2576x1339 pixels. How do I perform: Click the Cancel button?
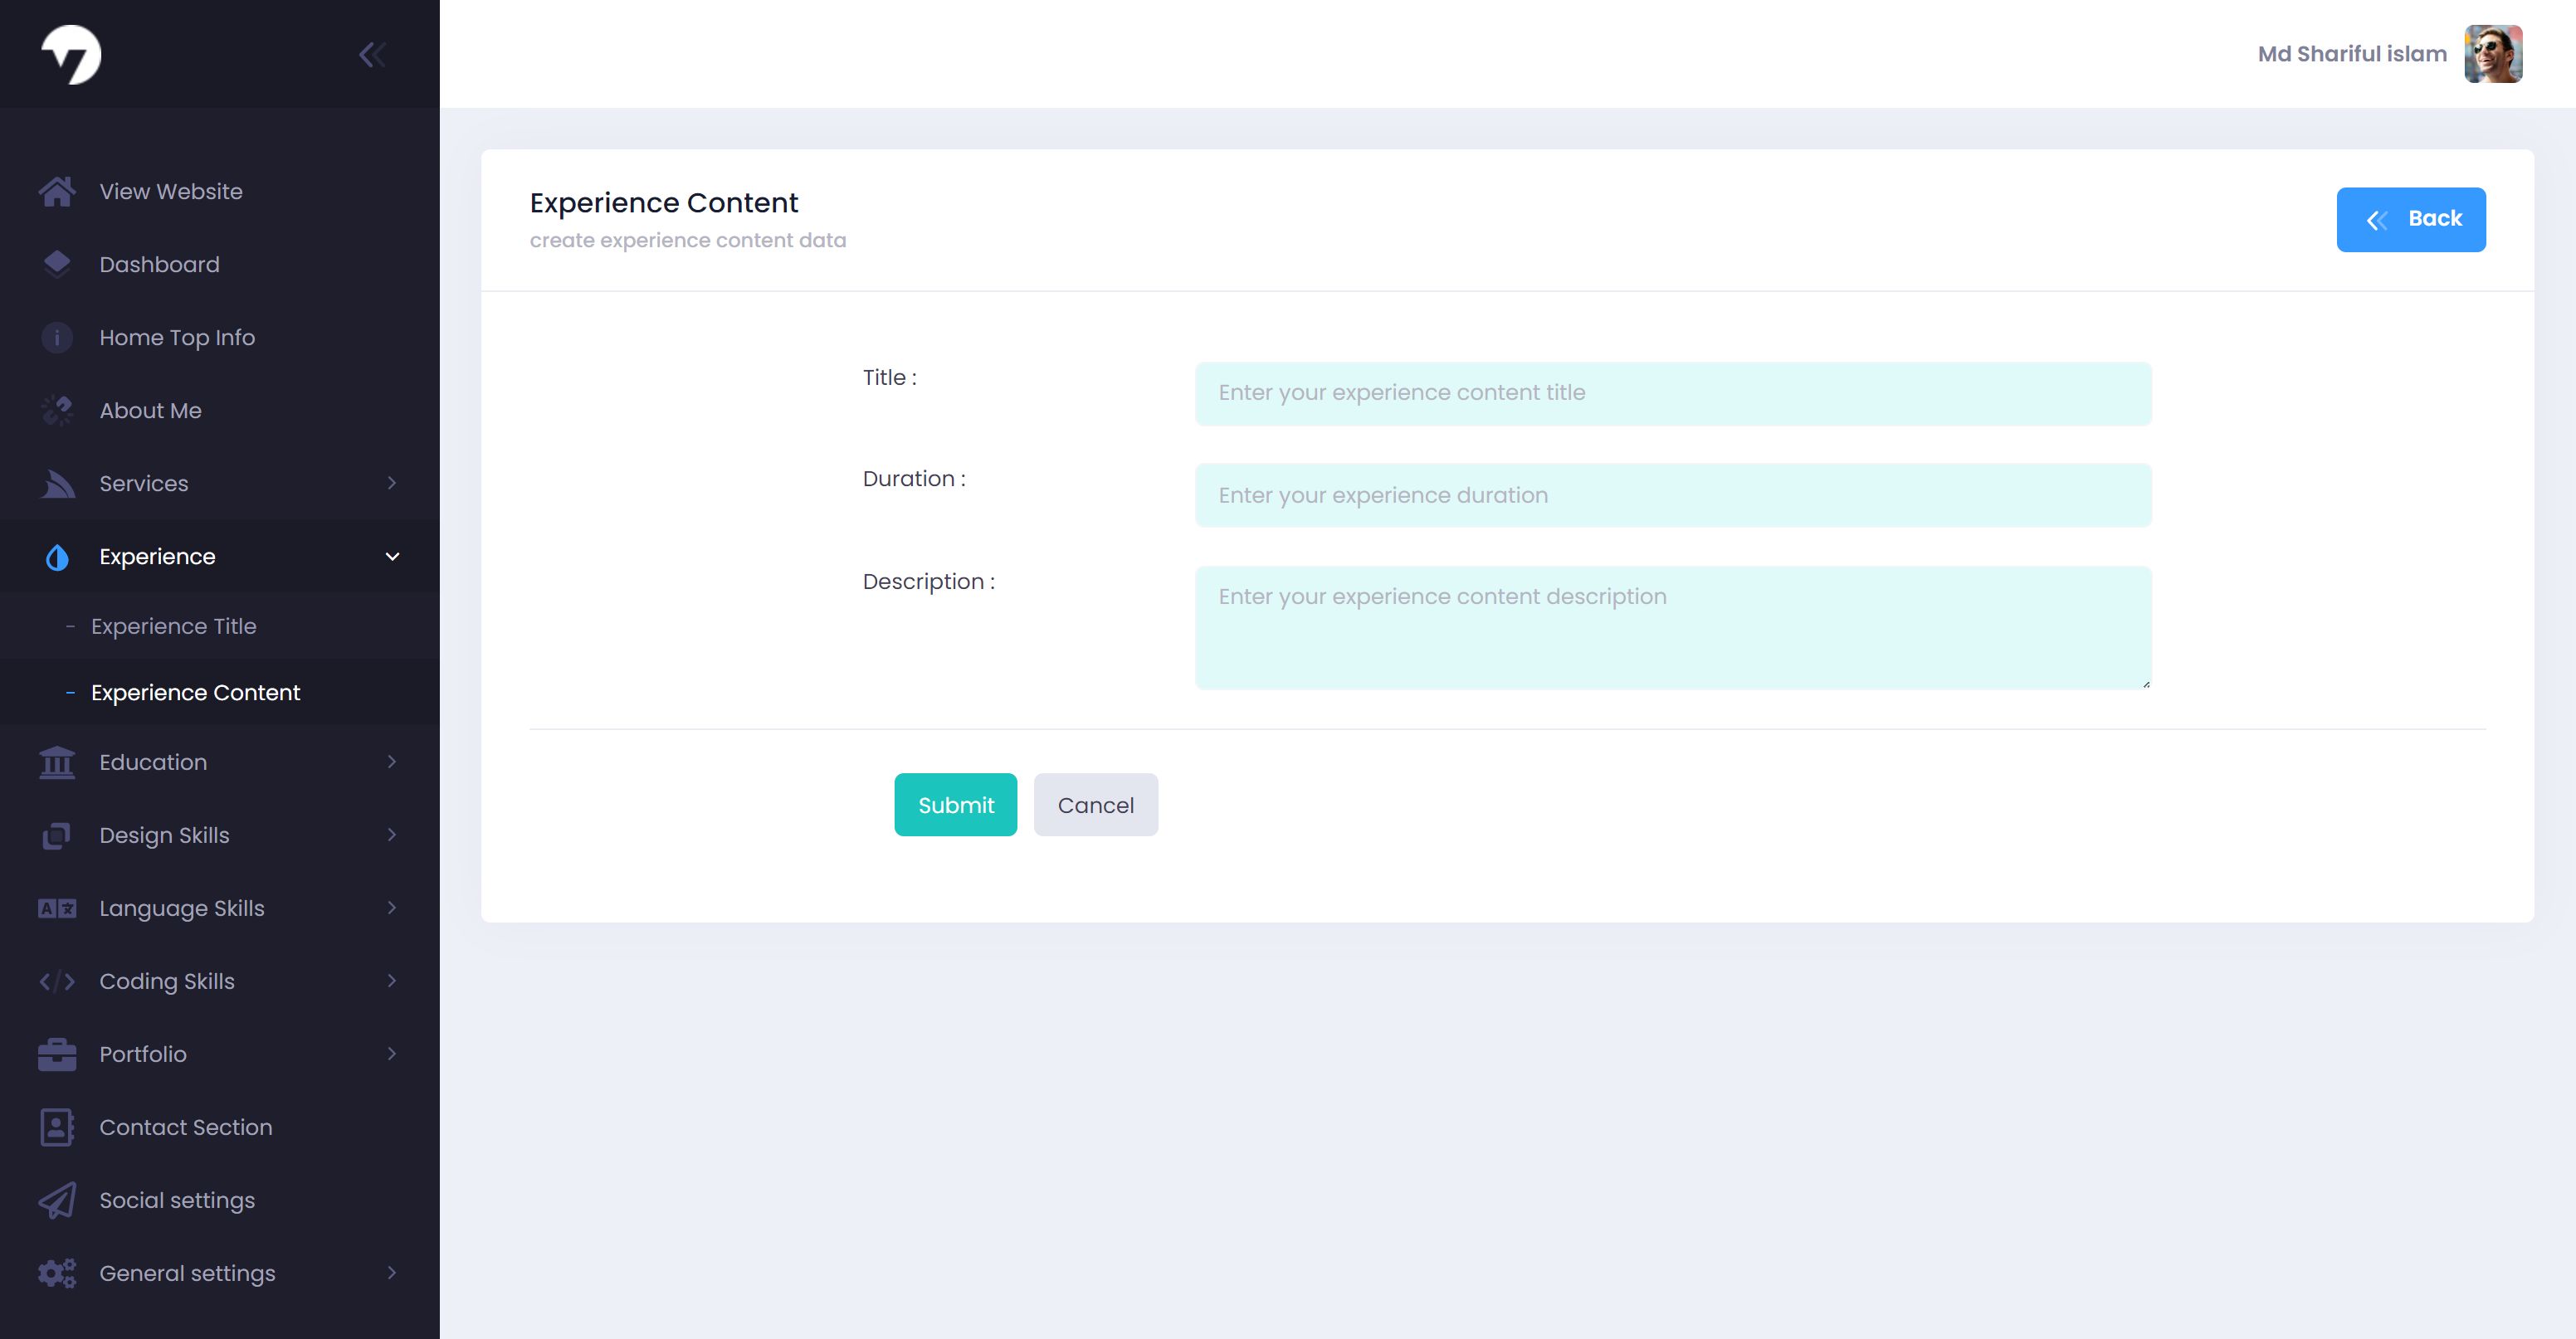[x=1095, y=805]
